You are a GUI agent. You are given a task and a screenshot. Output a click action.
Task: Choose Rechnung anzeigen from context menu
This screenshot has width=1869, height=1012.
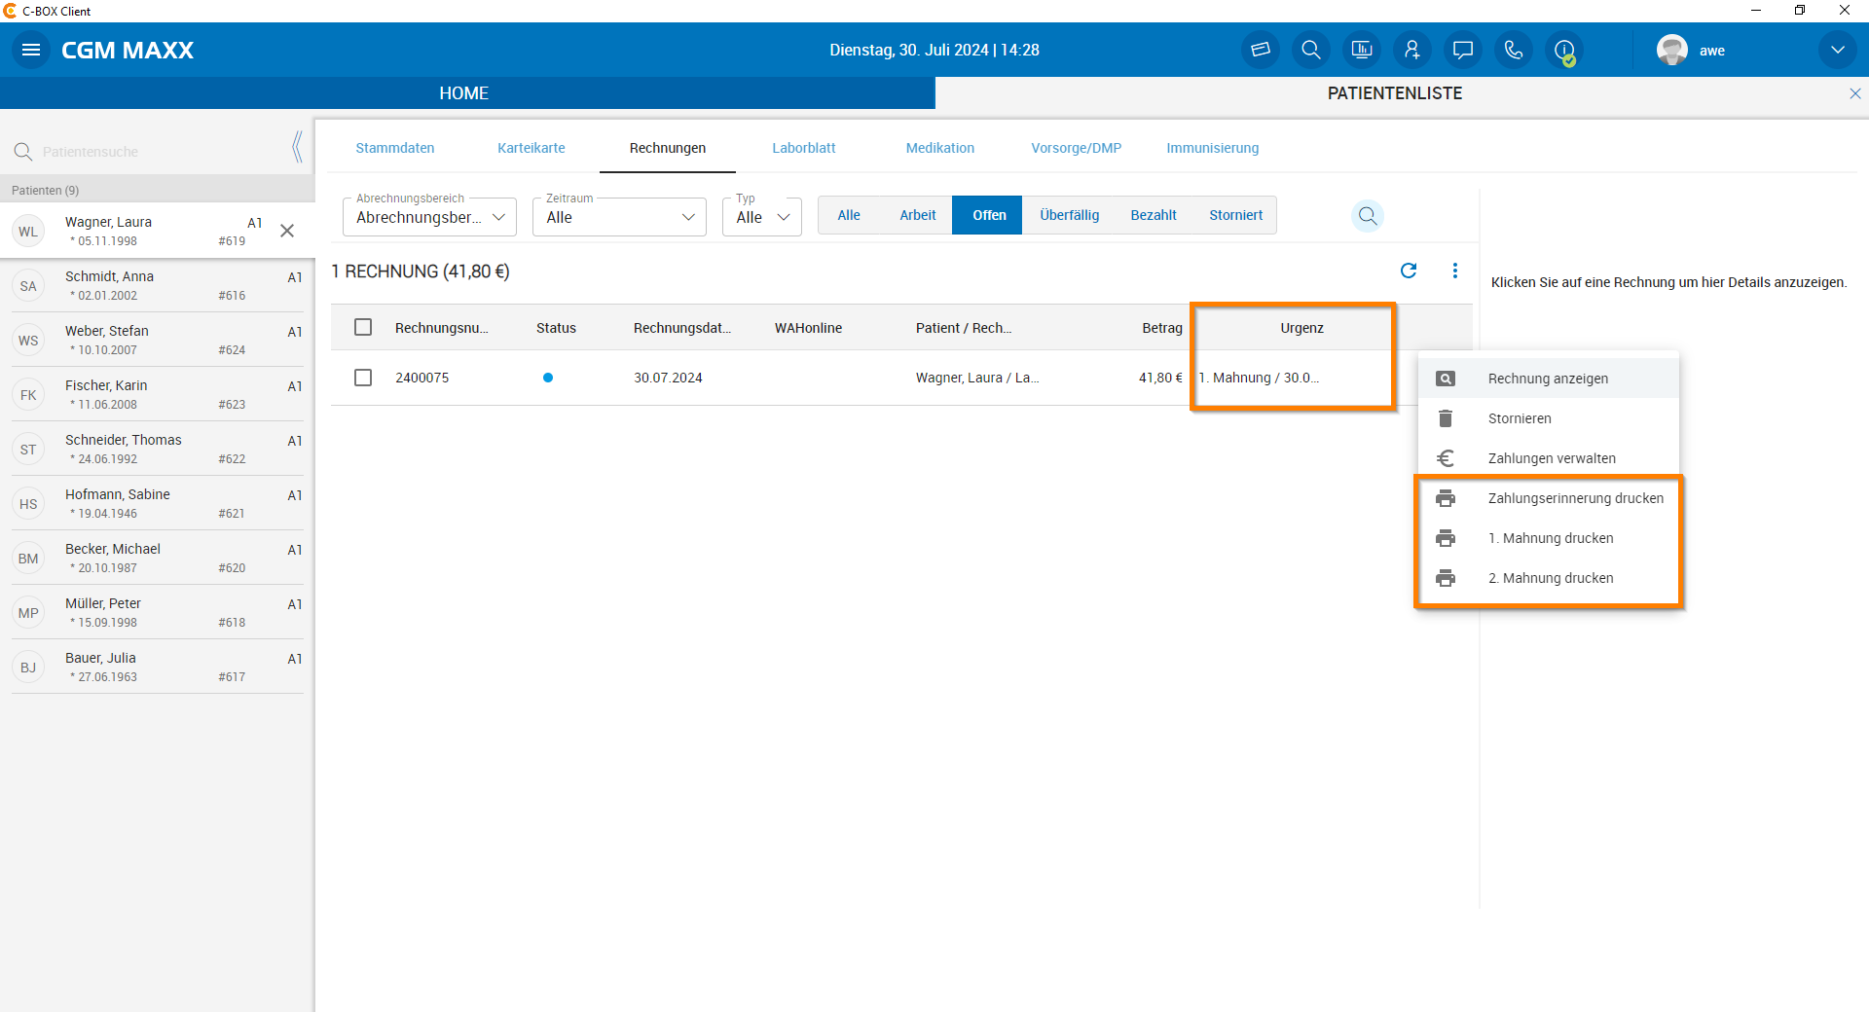coord(1549,379)
